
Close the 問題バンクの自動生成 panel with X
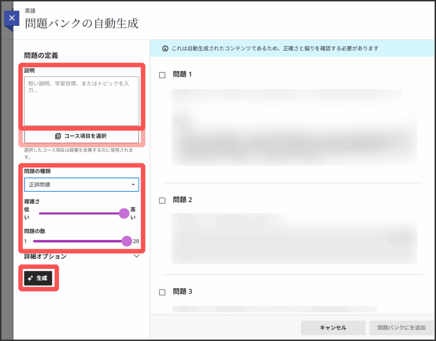click(11, 18)
